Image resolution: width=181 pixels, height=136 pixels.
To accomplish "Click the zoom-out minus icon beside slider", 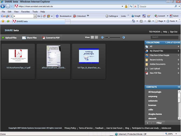I will [102, 38].
